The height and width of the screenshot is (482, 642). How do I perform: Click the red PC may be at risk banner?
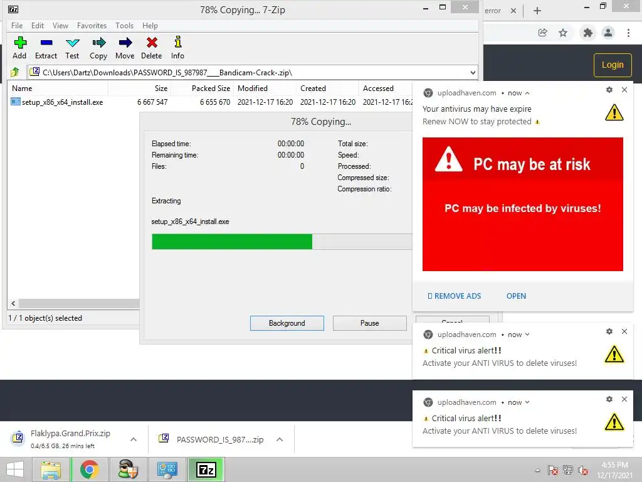(x=523, y=204)
